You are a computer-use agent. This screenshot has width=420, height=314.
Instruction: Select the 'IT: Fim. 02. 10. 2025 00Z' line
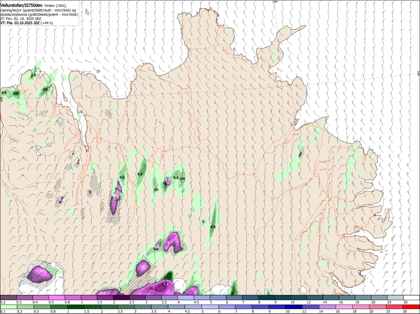[x=21, y=19]
